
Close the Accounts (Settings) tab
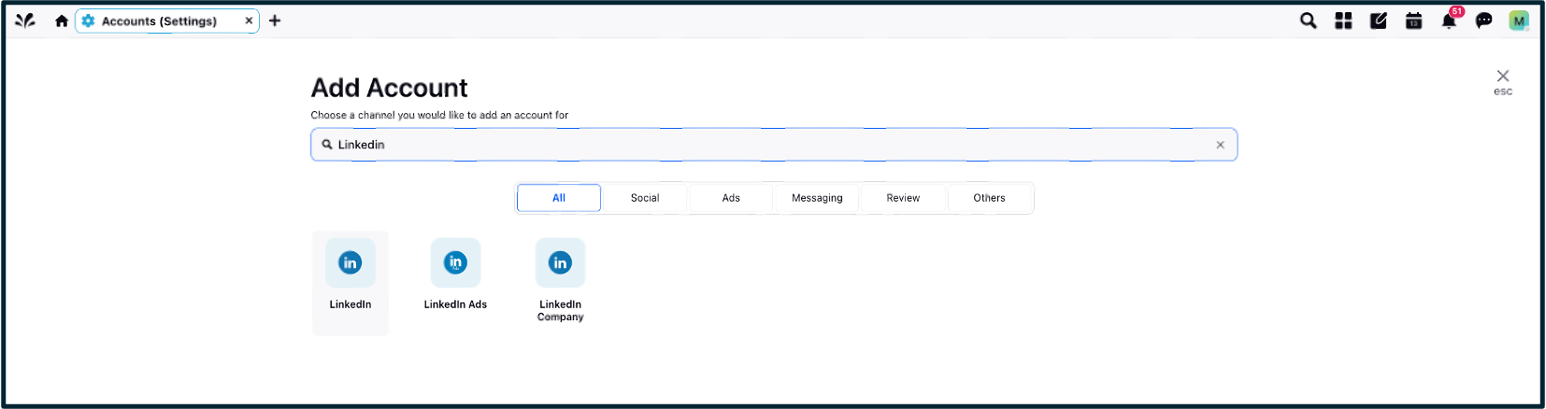pyautogui.click(x=249, y=21)
